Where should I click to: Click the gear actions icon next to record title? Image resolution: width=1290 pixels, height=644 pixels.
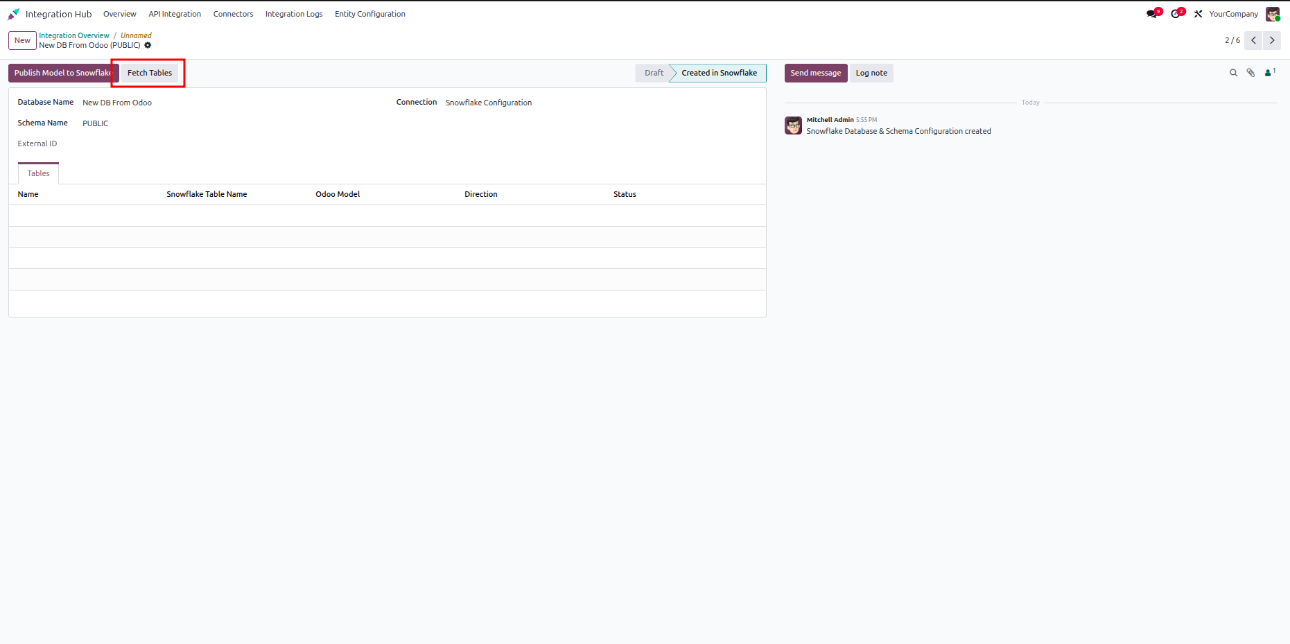point(148,45)
